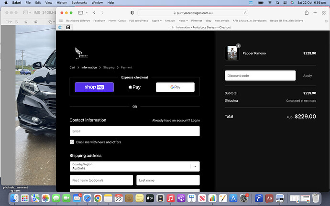Expand the News bookmarks folder
330x206 pixels.
pyautogui.click(x=183, y=21)
